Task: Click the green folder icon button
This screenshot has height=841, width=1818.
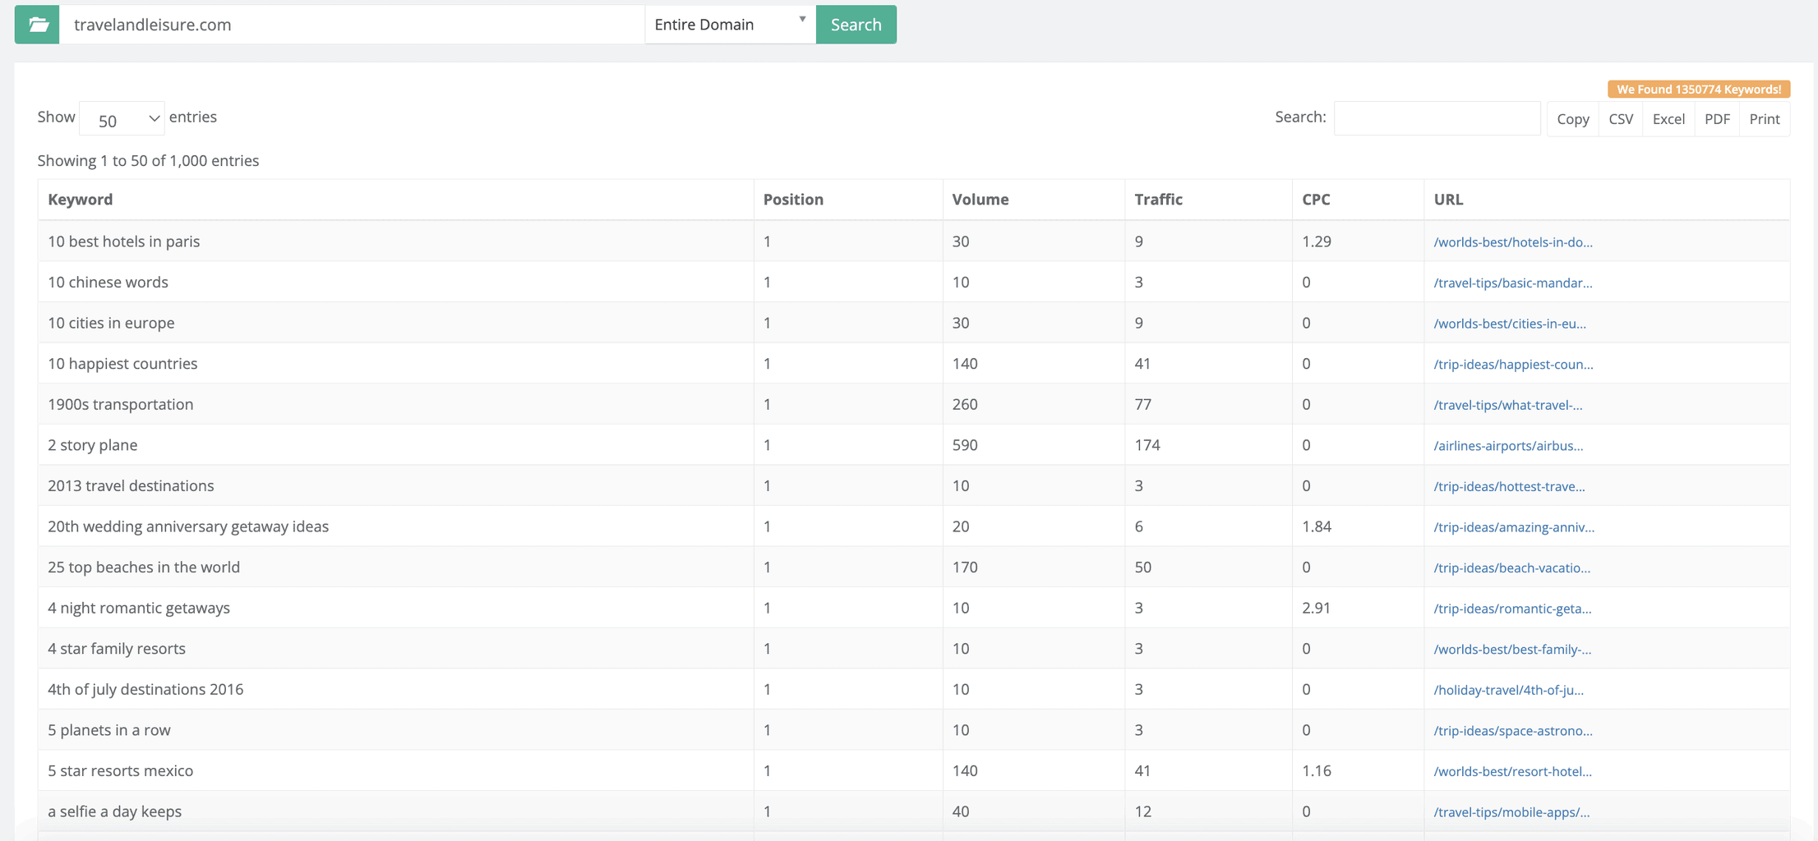Action: click(x=37, y=25)
